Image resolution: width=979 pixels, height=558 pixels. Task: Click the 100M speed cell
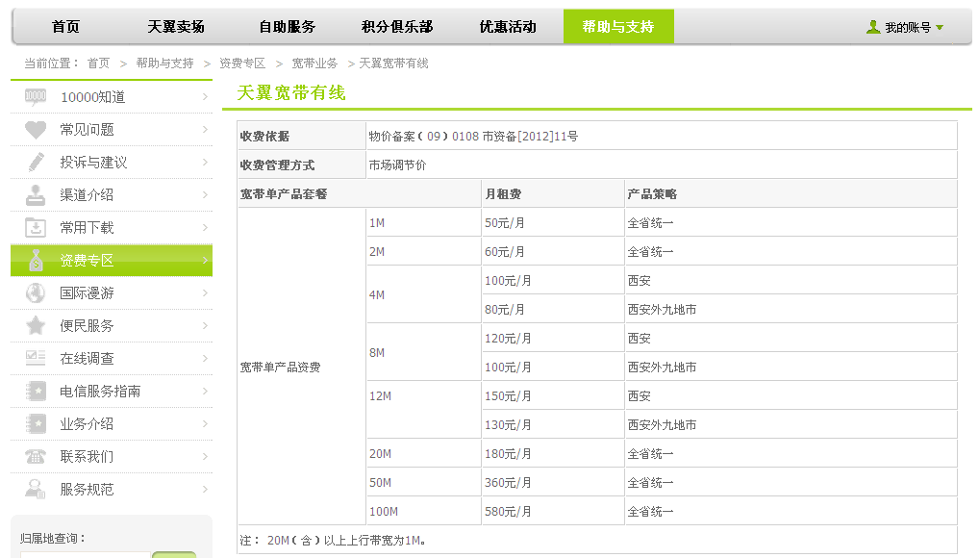point(384,511)
